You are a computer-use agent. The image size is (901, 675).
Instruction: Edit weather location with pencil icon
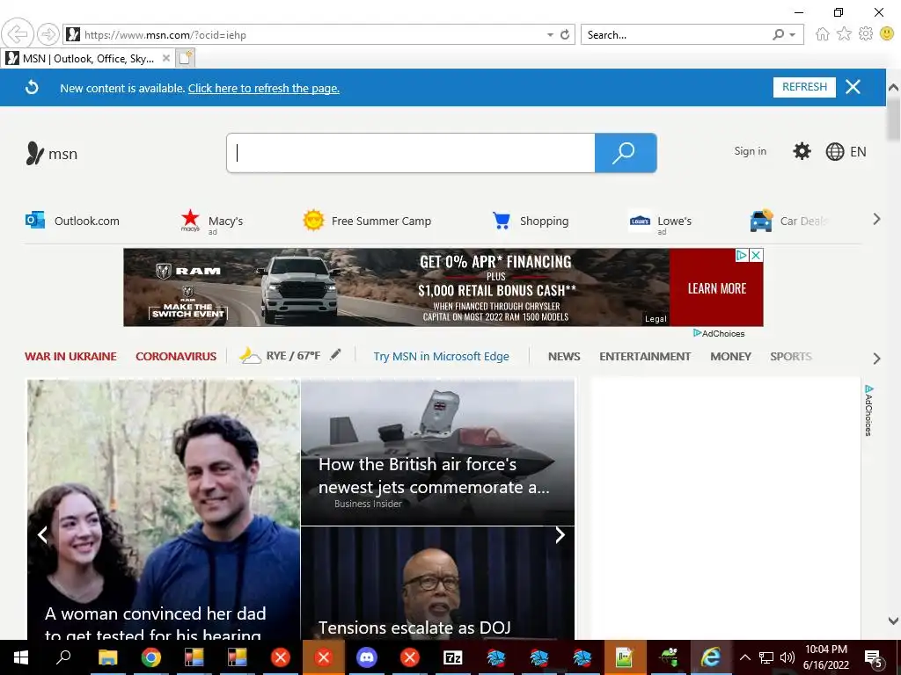(x=335, y=355)
